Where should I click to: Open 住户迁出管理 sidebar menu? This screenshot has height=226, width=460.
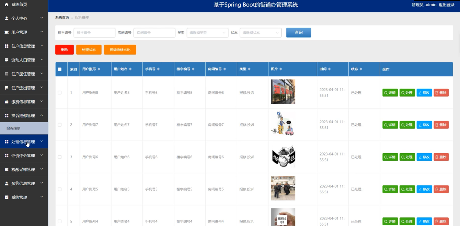coord(24,88)
